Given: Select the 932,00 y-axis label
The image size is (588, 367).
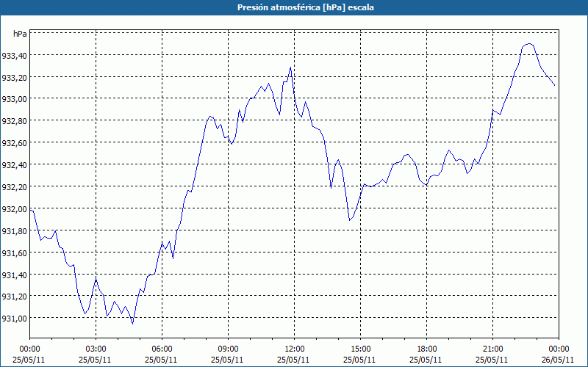Looking at the screenshot, I should (x=14, y=209).
